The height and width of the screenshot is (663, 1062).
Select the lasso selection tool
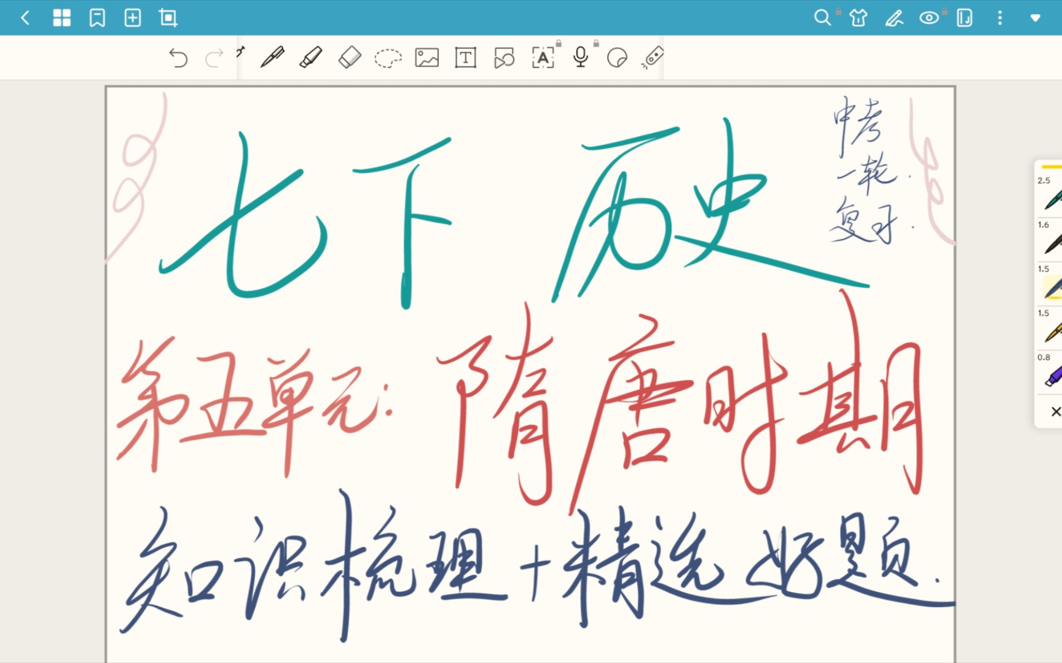(x=388, y=58)
